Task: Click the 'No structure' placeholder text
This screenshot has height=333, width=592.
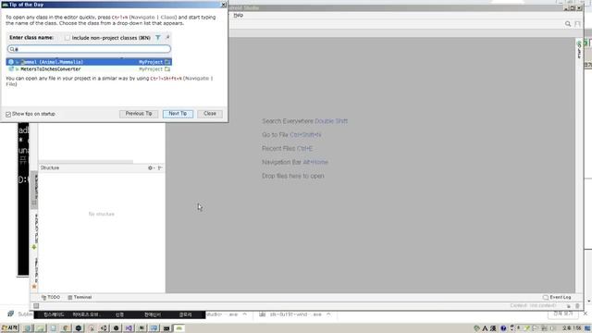Action: pos(101,214)
